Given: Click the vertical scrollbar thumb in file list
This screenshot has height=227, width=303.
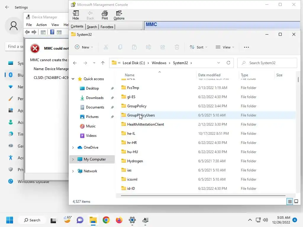Looking at the screenshot, I should [x=298, y=80].
